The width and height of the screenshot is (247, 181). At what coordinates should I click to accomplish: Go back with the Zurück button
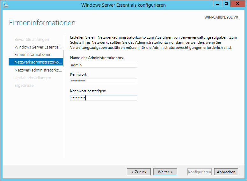[x=139, y=172]
